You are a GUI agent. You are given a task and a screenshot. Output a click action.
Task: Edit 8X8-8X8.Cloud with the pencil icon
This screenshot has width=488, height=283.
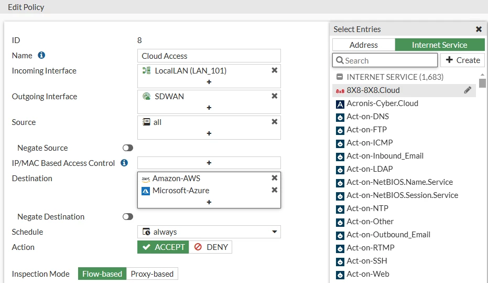[468, 90]
